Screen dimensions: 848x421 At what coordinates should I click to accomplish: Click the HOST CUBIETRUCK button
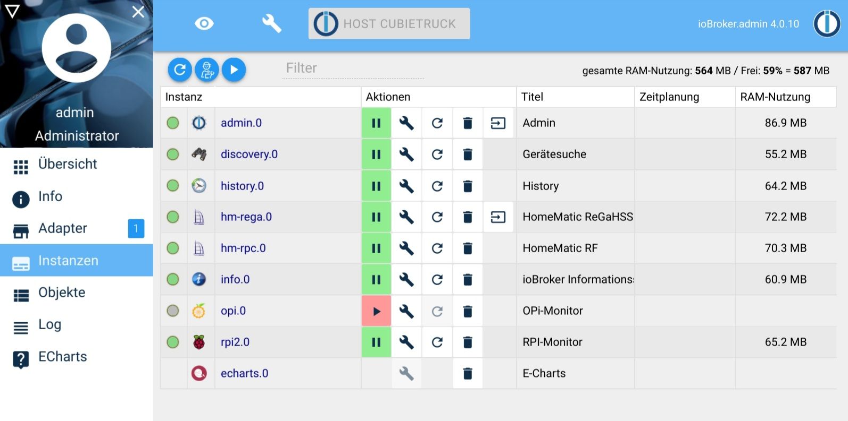389,23
